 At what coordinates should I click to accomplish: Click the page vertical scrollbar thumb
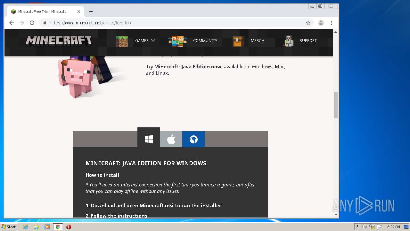click(336, 105)
